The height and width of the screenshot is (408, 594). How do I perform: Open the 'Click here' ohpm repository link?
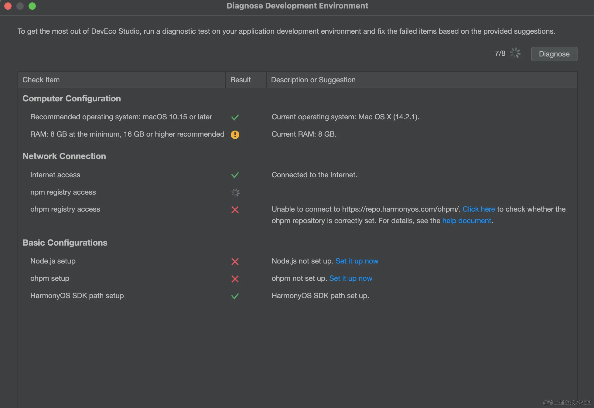pos(478,209)
